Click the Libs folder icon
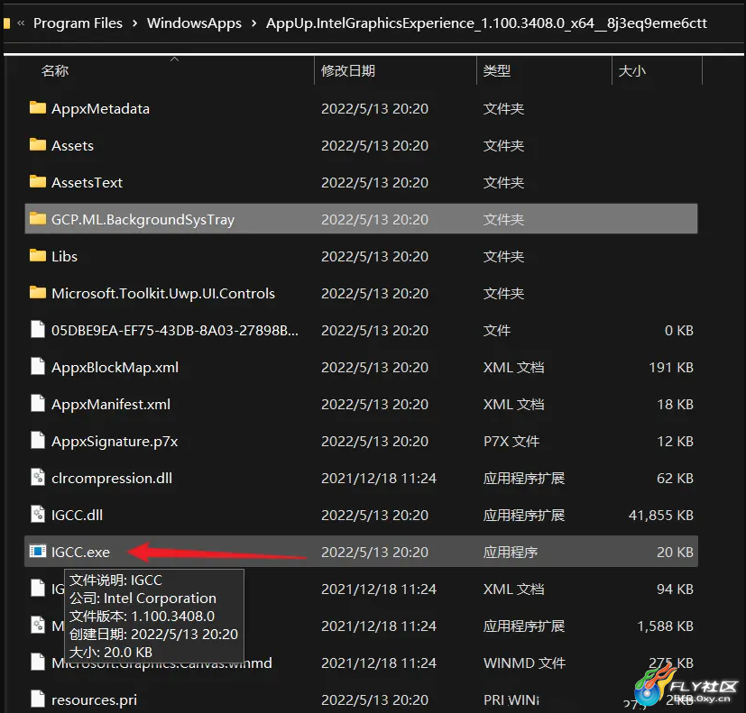Viewport: 746px width, 713px height. (x=38, y=256)
